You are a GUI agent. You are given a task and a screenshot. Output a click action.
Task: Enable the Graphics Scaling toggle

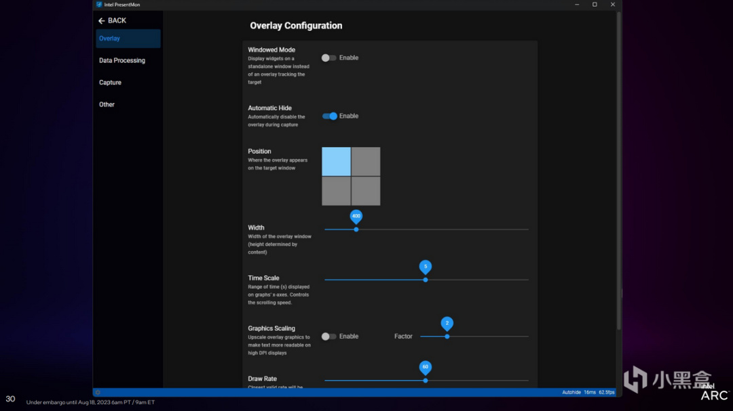point(328,337)
